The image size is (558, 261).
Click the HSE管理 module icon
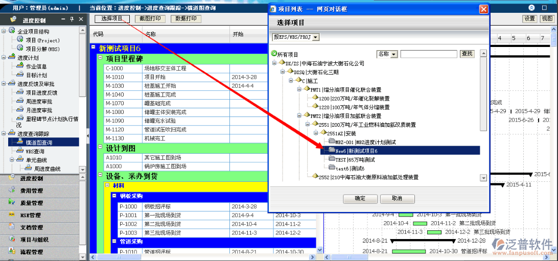(11, 215)
